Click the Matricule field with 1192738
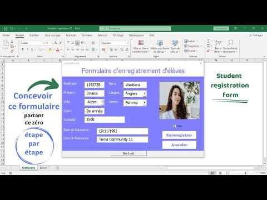 (95, 85)
